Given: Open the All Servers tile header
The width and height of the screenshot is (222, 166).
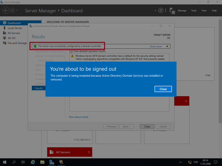Looking at the screenshot, I should [x=70, y=152].
